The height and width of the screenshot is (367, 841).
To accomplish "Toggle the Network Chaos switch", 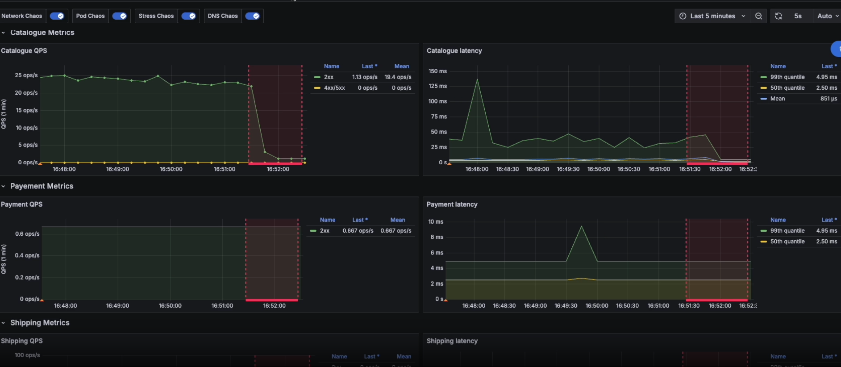I will [x=57, y=16].
